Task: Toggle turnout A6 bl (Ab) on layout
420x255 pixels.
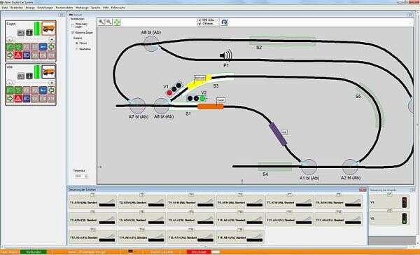Action: [x=162, y=106]
